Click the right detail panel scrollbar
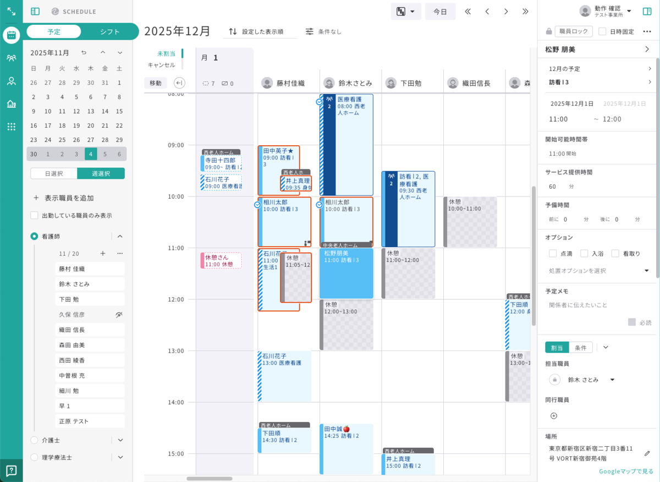The image size is (660, 482). coord(657,168)
